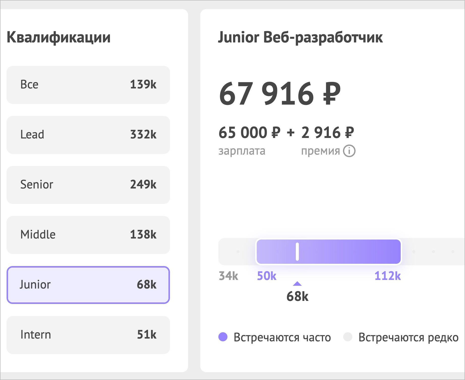
Task: Click the triangle pointer above 68k
Action: pos(297,284)
